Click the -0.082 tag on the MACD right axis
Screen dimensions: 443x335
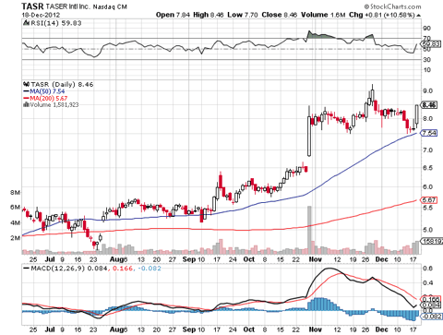[432, 317]
